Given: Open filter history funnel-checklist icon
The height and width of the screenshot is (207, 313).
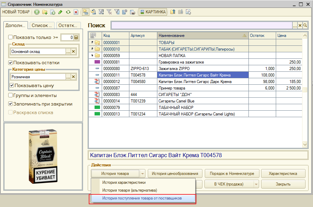Looking at the screenshot, I should coord(117,12).
